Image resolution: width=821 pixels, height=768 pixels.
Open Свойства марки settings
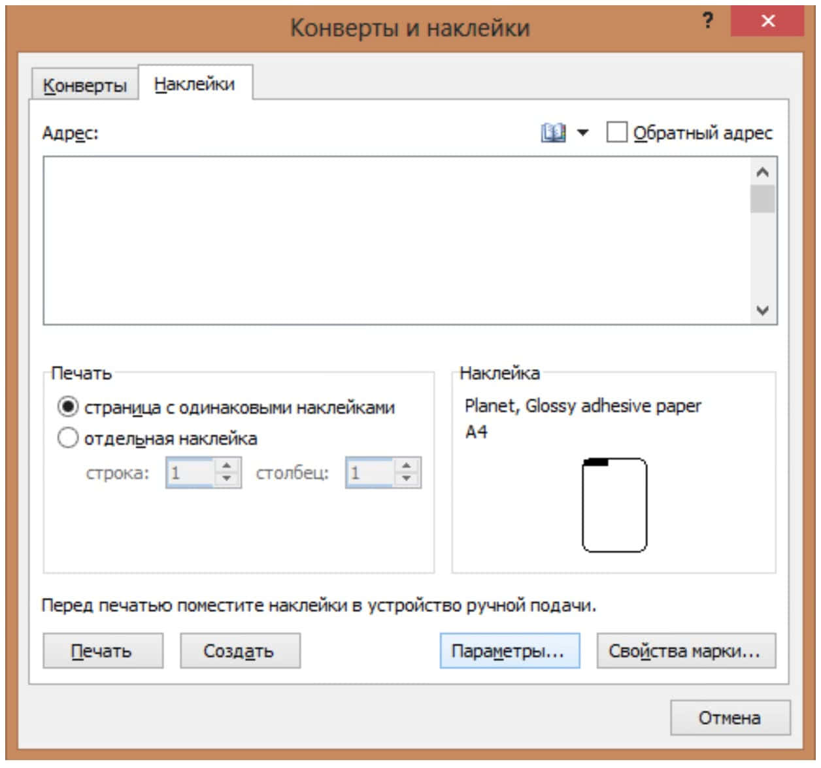tap(685, 651)
